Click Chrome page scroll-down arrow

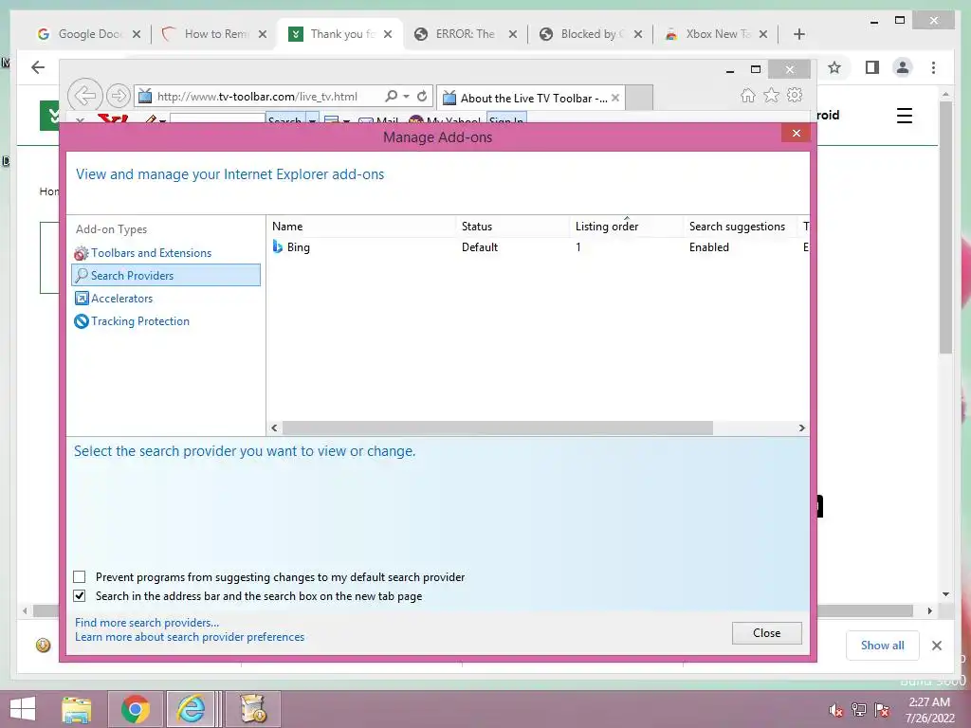coord(945,594)
